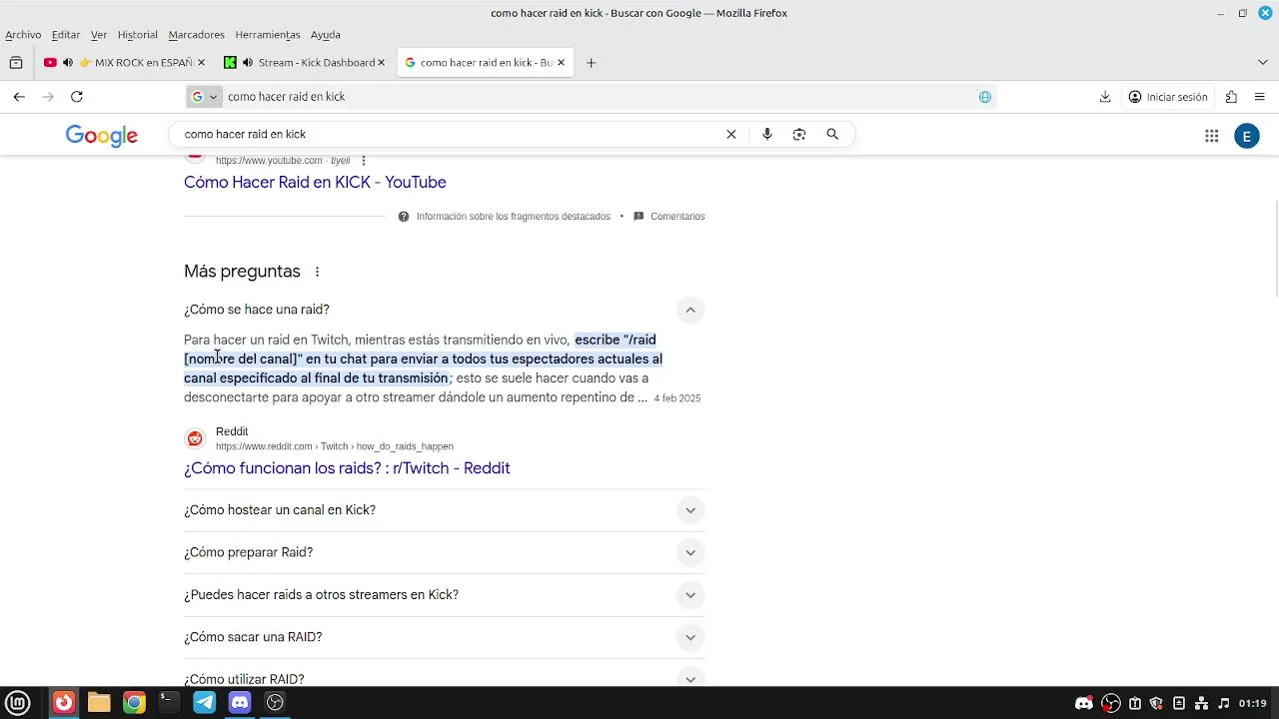Launch the terminal from the taskbar
1279x719 pixels.
[169, 702]
